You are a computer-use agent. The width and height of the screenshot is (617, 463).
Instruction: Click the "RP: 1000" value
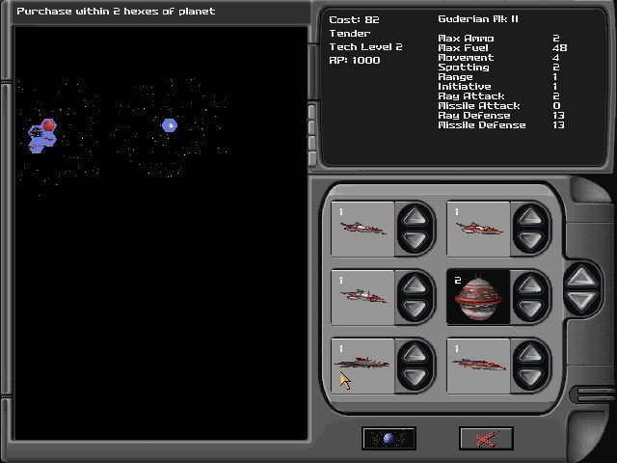coord(355,60)
